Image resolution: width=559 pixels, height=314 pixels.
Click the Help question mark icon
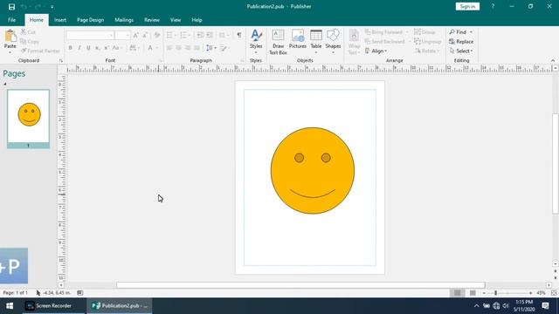coord(493,6)
